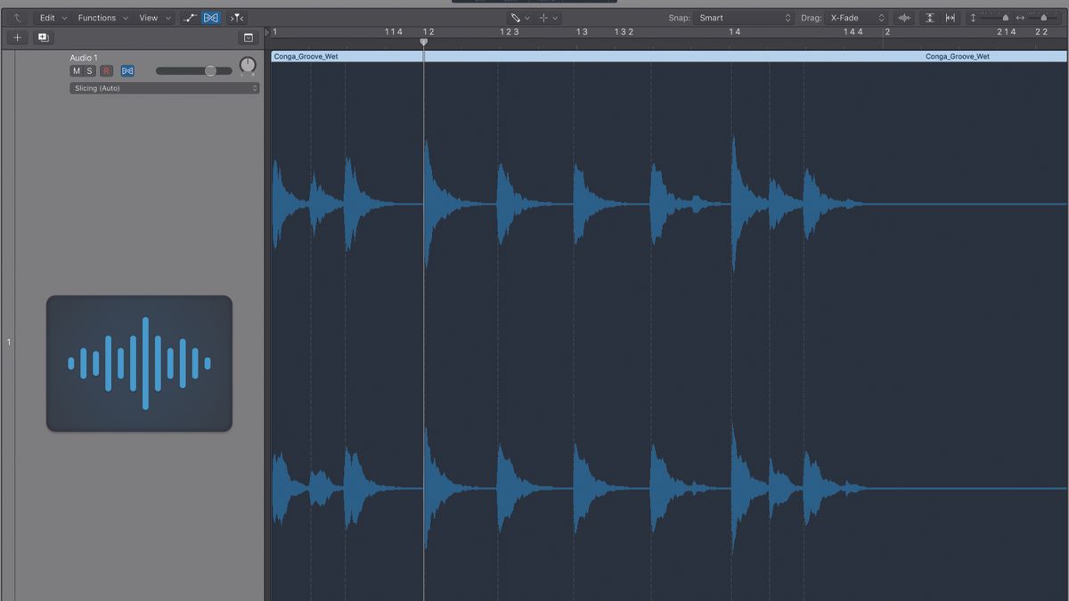Enable record arm on Audio 1
This screenshot has height=601, width=1069.
(x=106, y=70)
